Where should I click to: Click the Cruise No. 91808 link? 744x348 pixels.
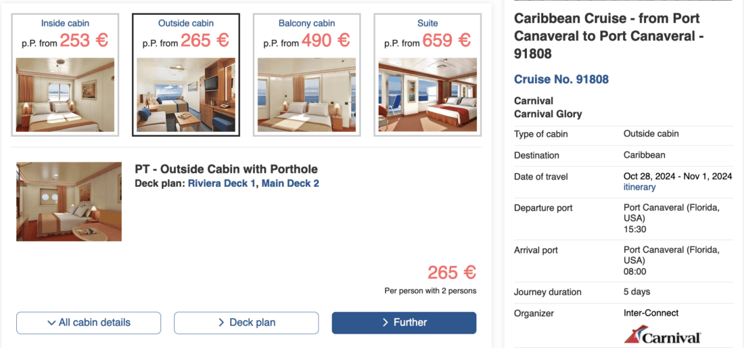(561, 79)
